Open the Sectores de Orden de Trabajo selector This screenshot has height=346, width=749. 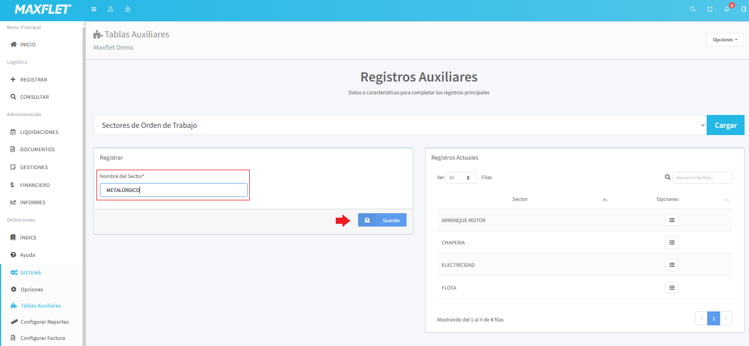pyautogui.click(x=399, y=126)
